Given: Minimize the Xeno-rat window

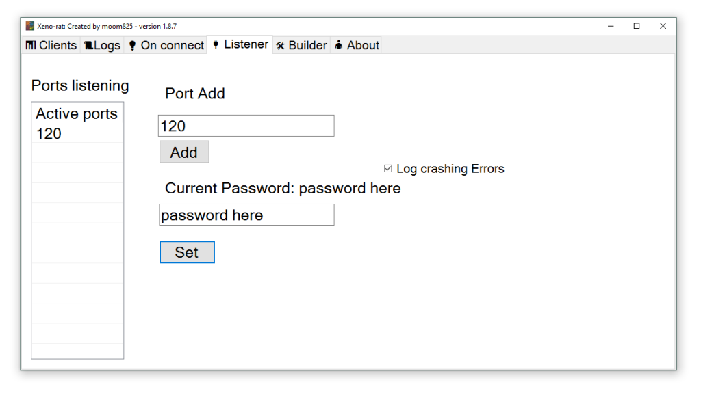Looking at the screenshot, I should 611,26.
